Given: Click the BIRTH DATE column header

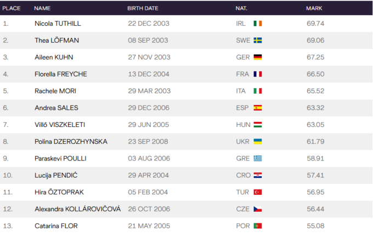Looking at the screenshot, I should click(143, 8).
